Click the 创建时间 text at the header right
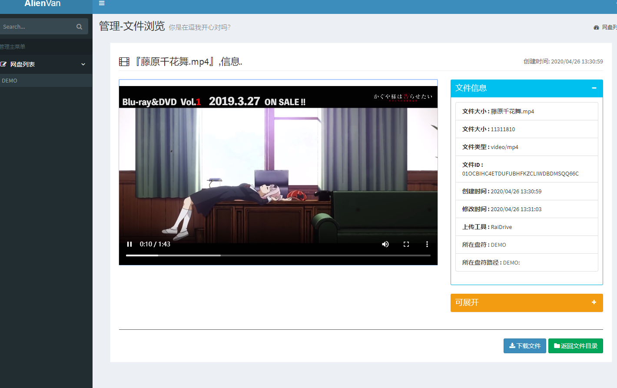 (563, 62)
